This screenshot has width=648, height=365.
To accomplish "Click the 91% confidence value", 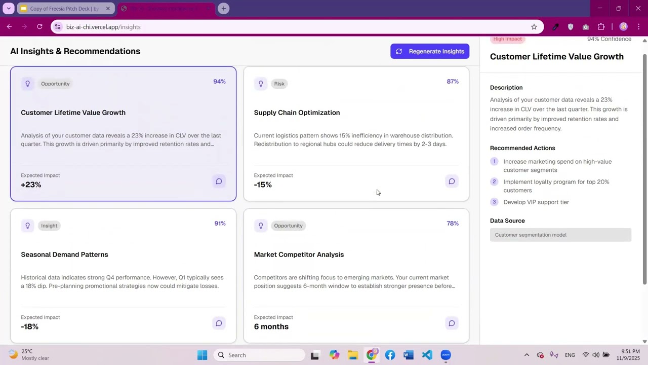I will (x=220, y=224).
